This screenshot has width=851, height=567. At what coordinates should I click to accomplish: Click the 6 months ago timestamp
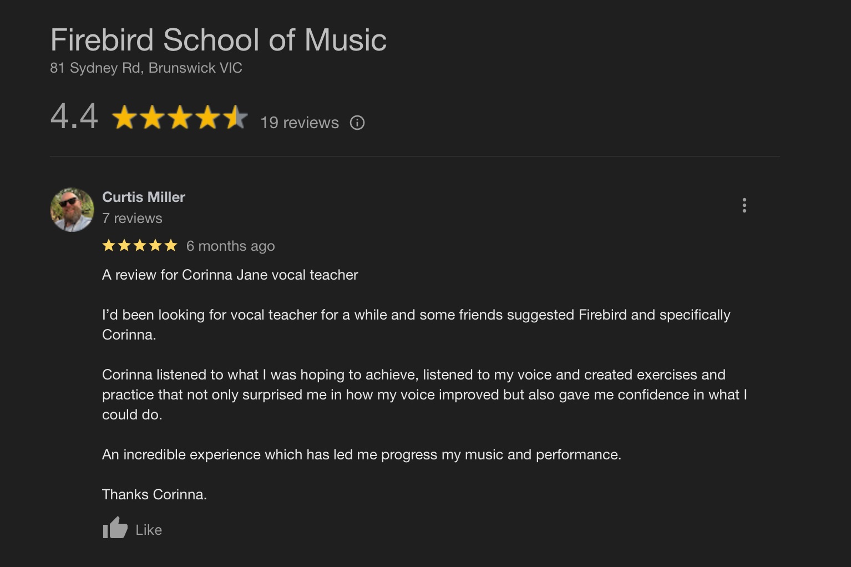(230, 246)
